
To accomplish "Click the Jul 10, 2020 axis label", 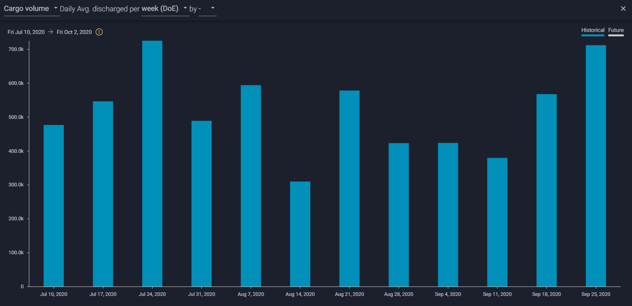I will (54, 294).
